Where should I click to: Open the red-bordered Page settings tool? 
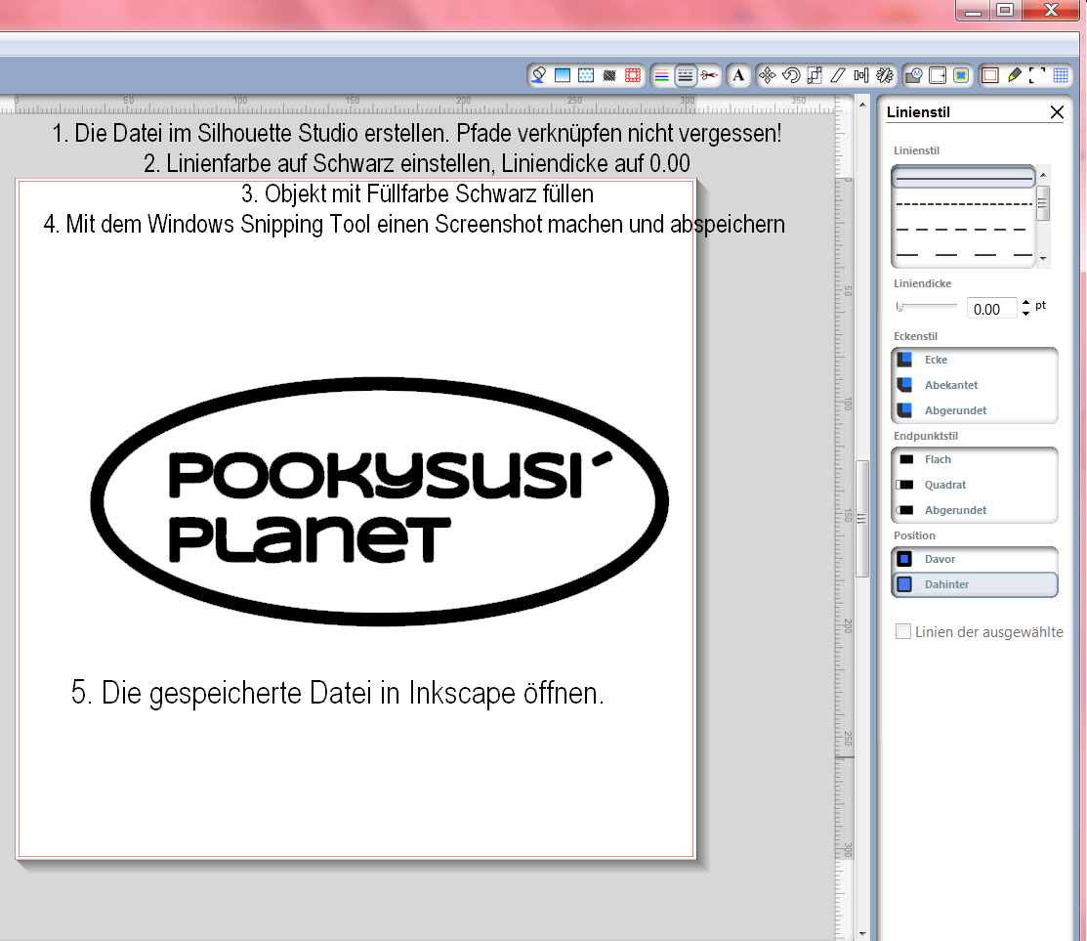tap(990, 75)
